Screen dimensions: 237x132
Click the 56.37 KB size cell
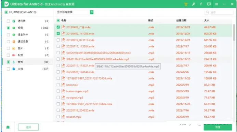tap(210, 117)
